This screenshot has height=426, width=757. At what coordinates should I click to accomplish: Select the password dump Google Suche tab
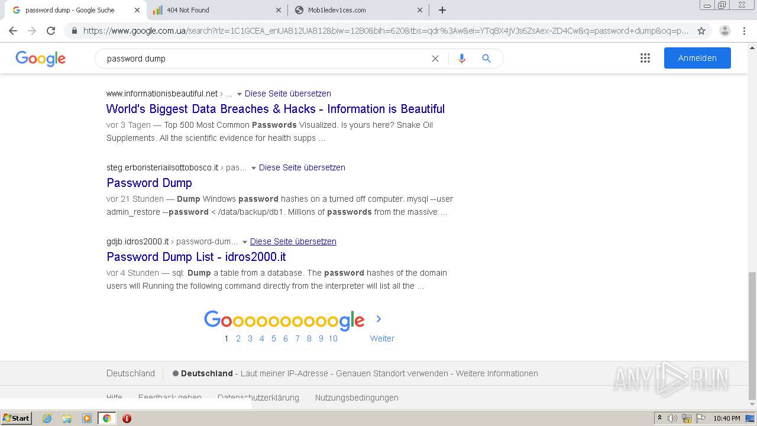pyautogui.click(x=75, y=10)
